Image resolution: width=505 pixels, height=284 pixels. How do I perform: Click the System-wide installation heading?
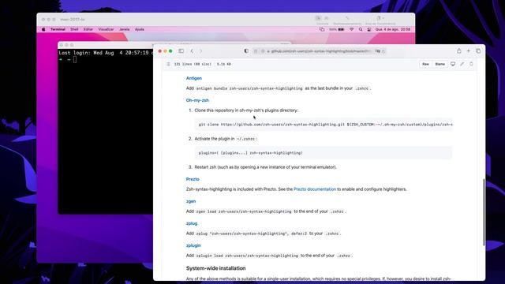pyautogui.click(x=215, y=268)
